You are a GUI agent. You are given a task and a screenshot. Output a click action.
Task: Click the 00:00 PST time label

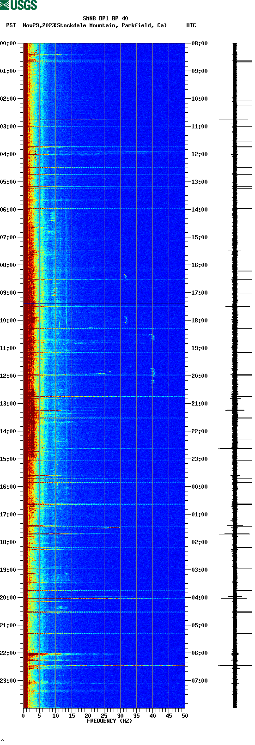point(8,43)
